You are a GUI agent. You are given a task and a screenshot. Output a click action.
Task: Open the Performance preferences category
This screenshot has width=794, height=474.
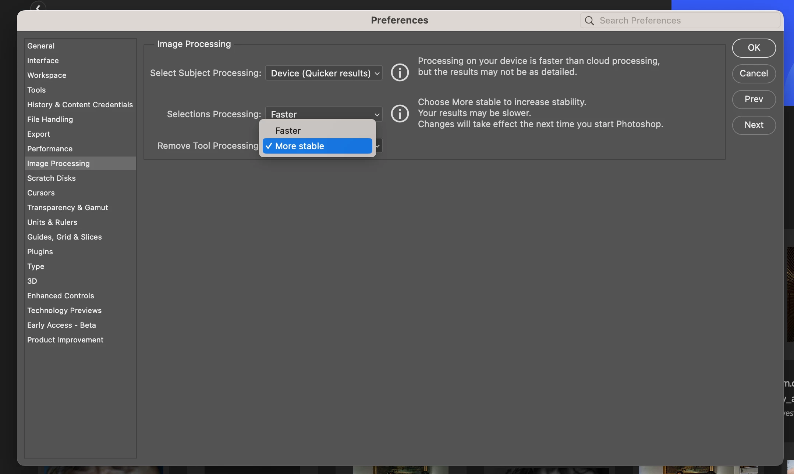pos(50,149)
